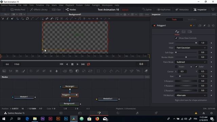This screenshot has width=217, height=122.
Task: Switch to the Modifiers tab in Inspector
Action: point(192,20)
